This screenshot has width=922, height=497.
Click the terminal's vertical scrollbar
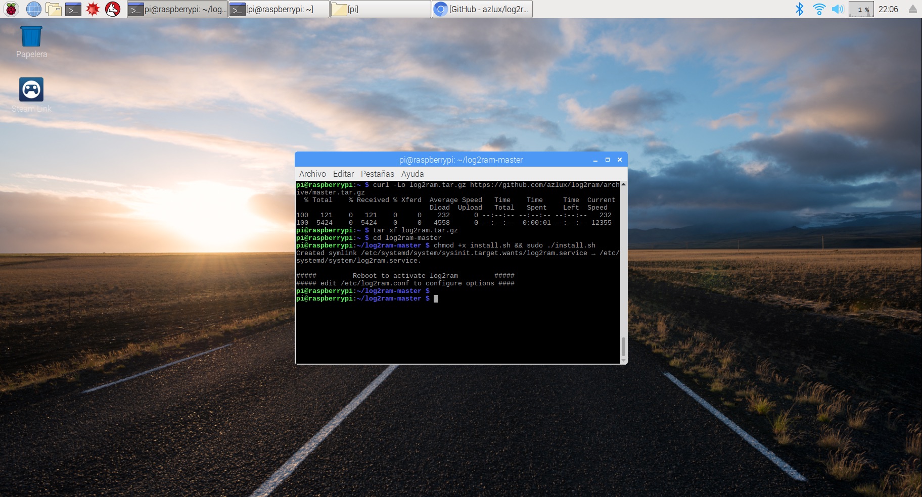pos(623,346)
